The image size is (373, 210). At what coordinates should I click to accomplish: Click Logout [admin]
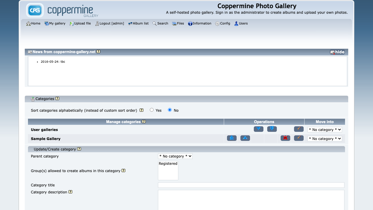[110, 23]
